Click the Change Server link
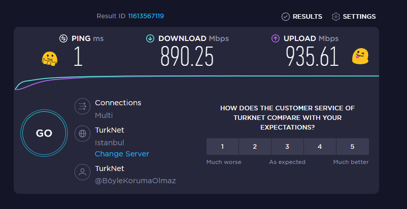 [122, 154]
